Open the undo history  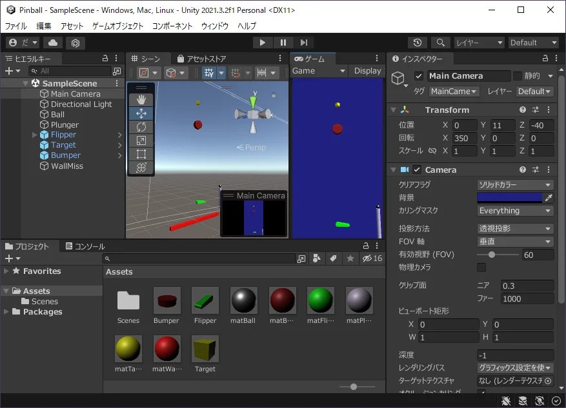(418, 43)
